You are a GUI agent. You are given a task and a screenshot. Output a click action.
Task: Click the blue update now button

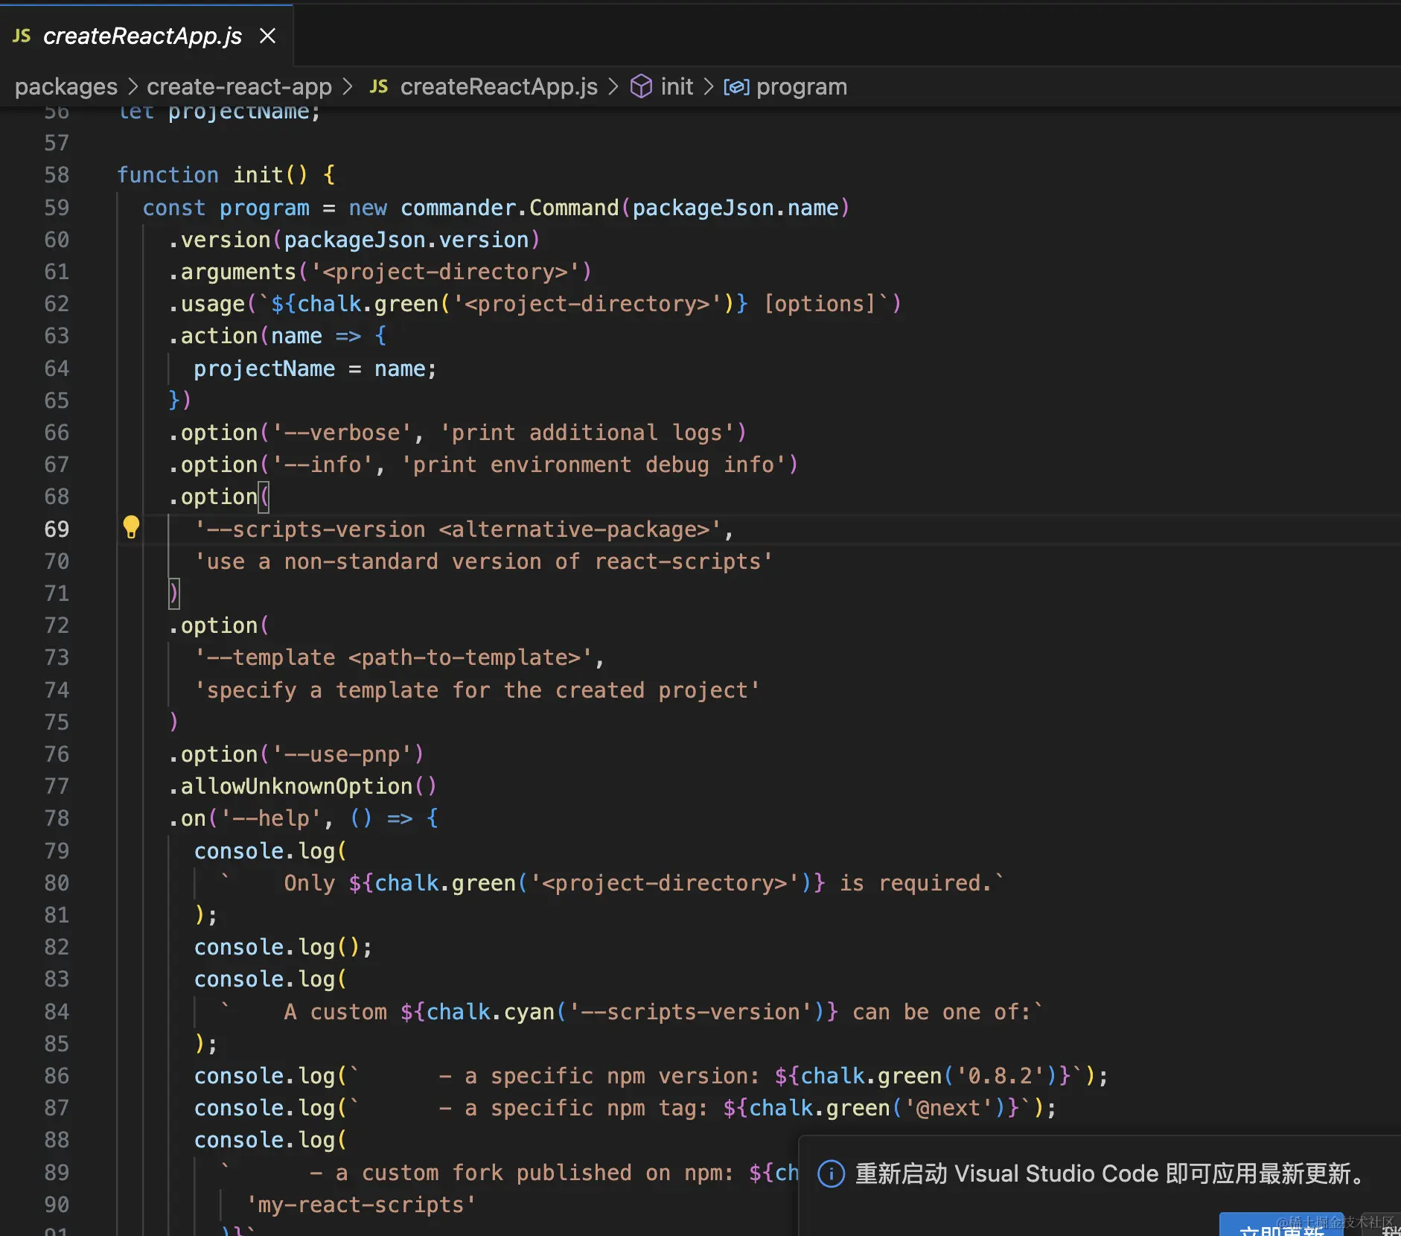coord(1280,1226)
